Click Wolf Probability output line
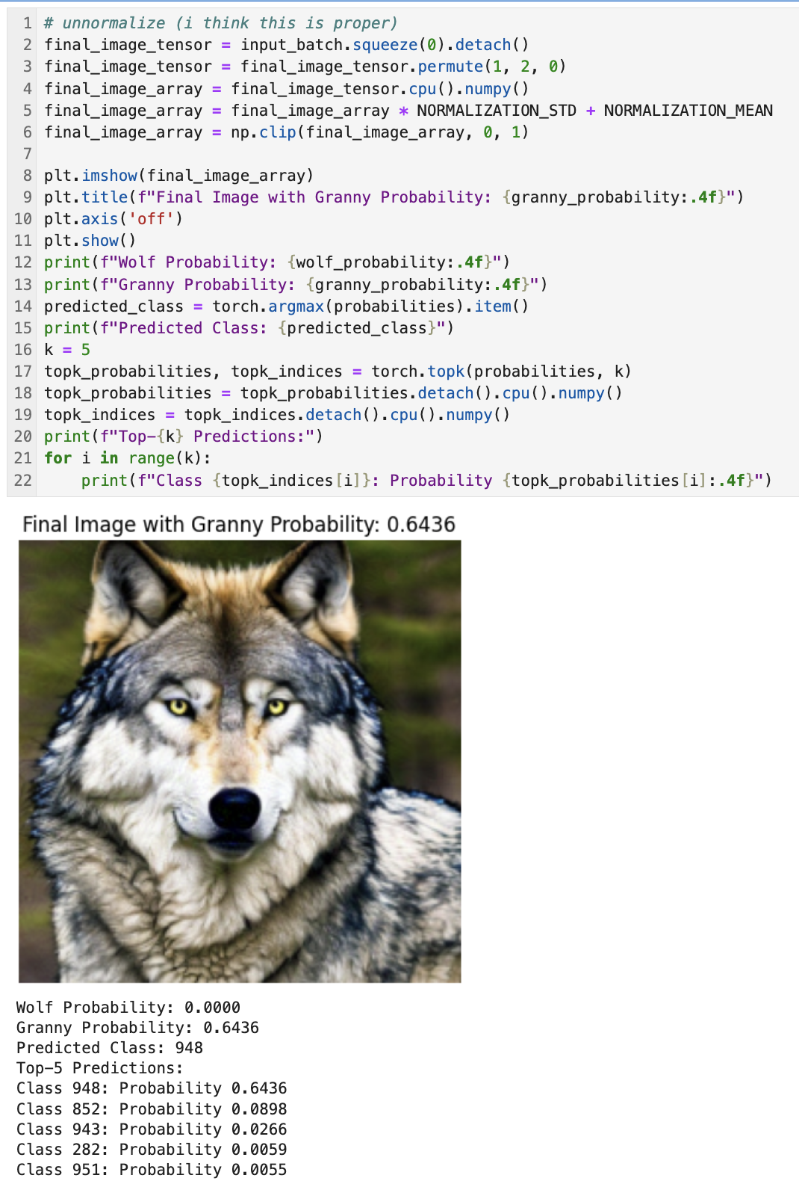The height and width of the screenshot is (1184, 799). (128, 1008)
